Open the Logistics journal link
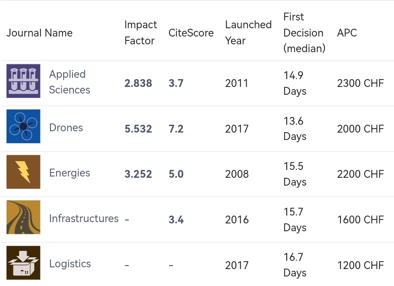 coord(70,264)
